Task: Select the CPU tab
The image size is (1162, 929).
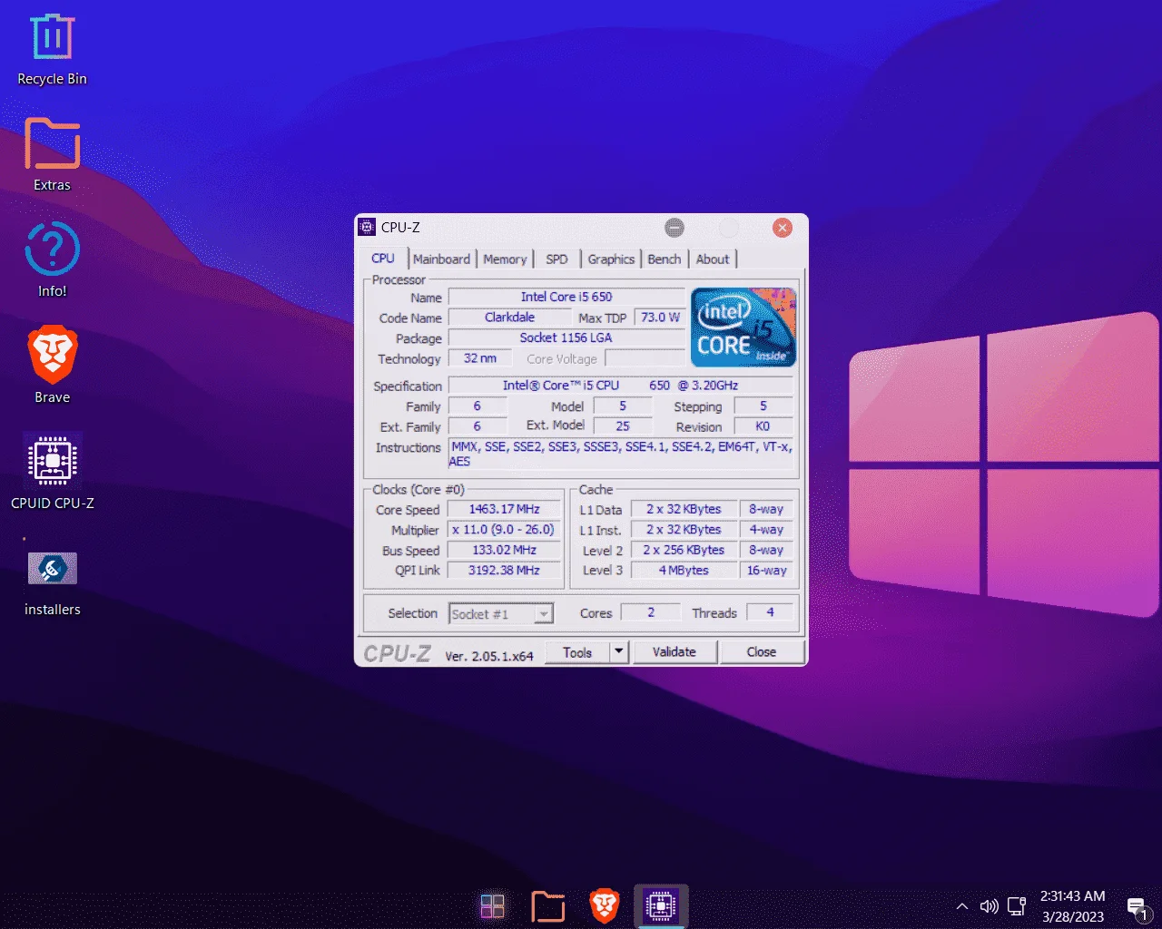Action: click(x=383, y=259)
